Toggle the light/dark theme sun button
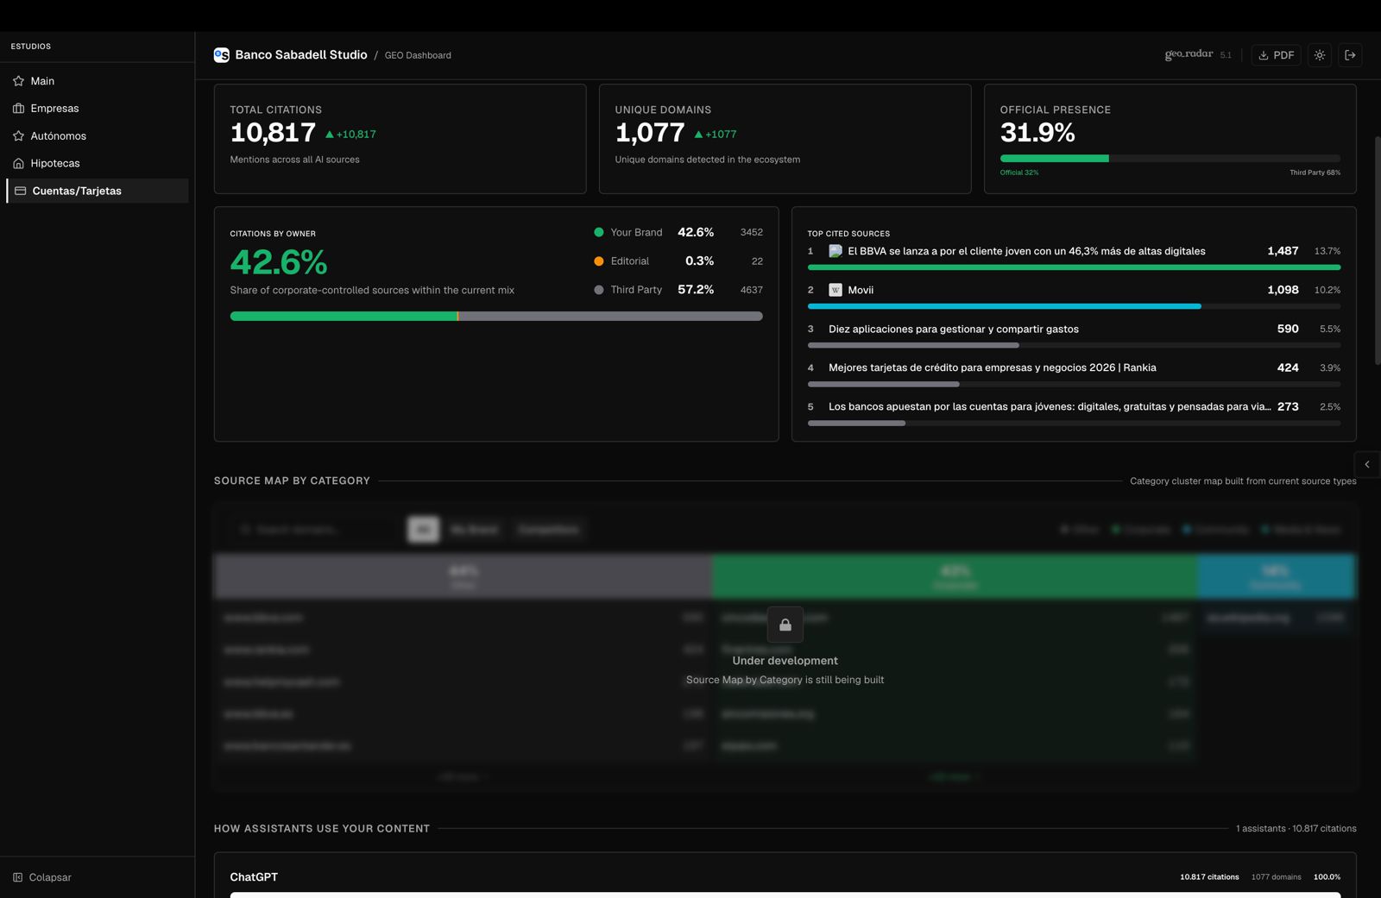The height and width of the screenshot is (898, 1381). coord(1319,55)
